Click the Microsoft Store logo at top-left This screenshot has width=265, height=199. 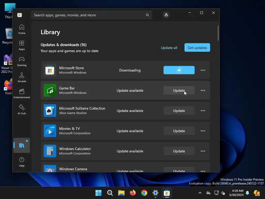point(20,15)
